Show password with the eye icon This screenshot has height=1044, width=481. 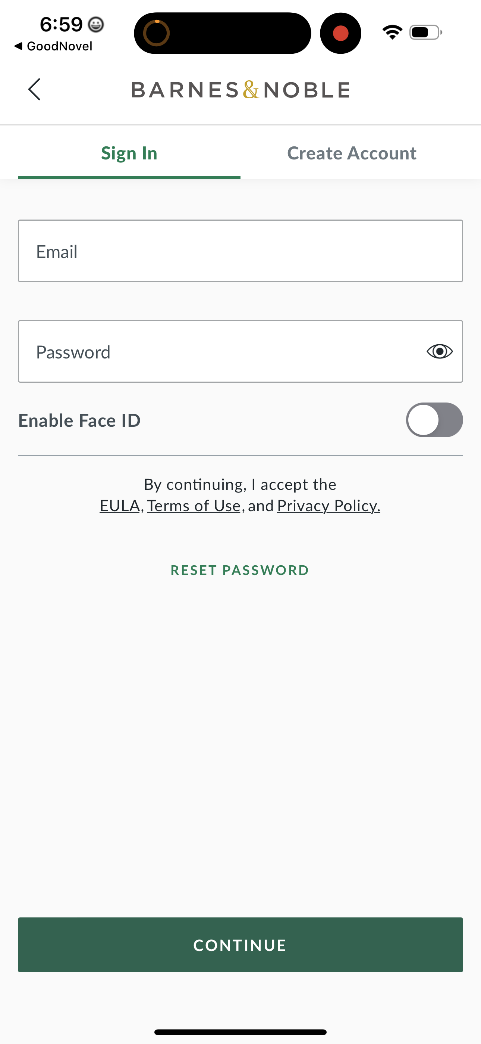pos(439,351)
